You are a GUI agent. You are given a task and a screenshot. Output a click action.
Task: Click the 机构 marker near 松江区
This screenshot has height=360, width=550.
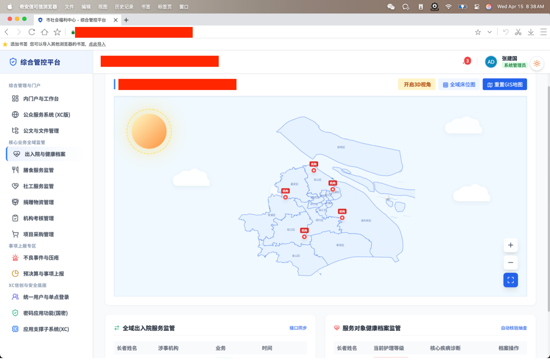pos(304,233)
